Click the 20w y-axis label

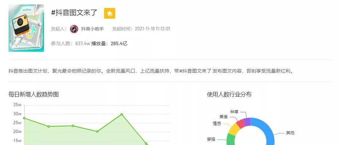[17, 132]
